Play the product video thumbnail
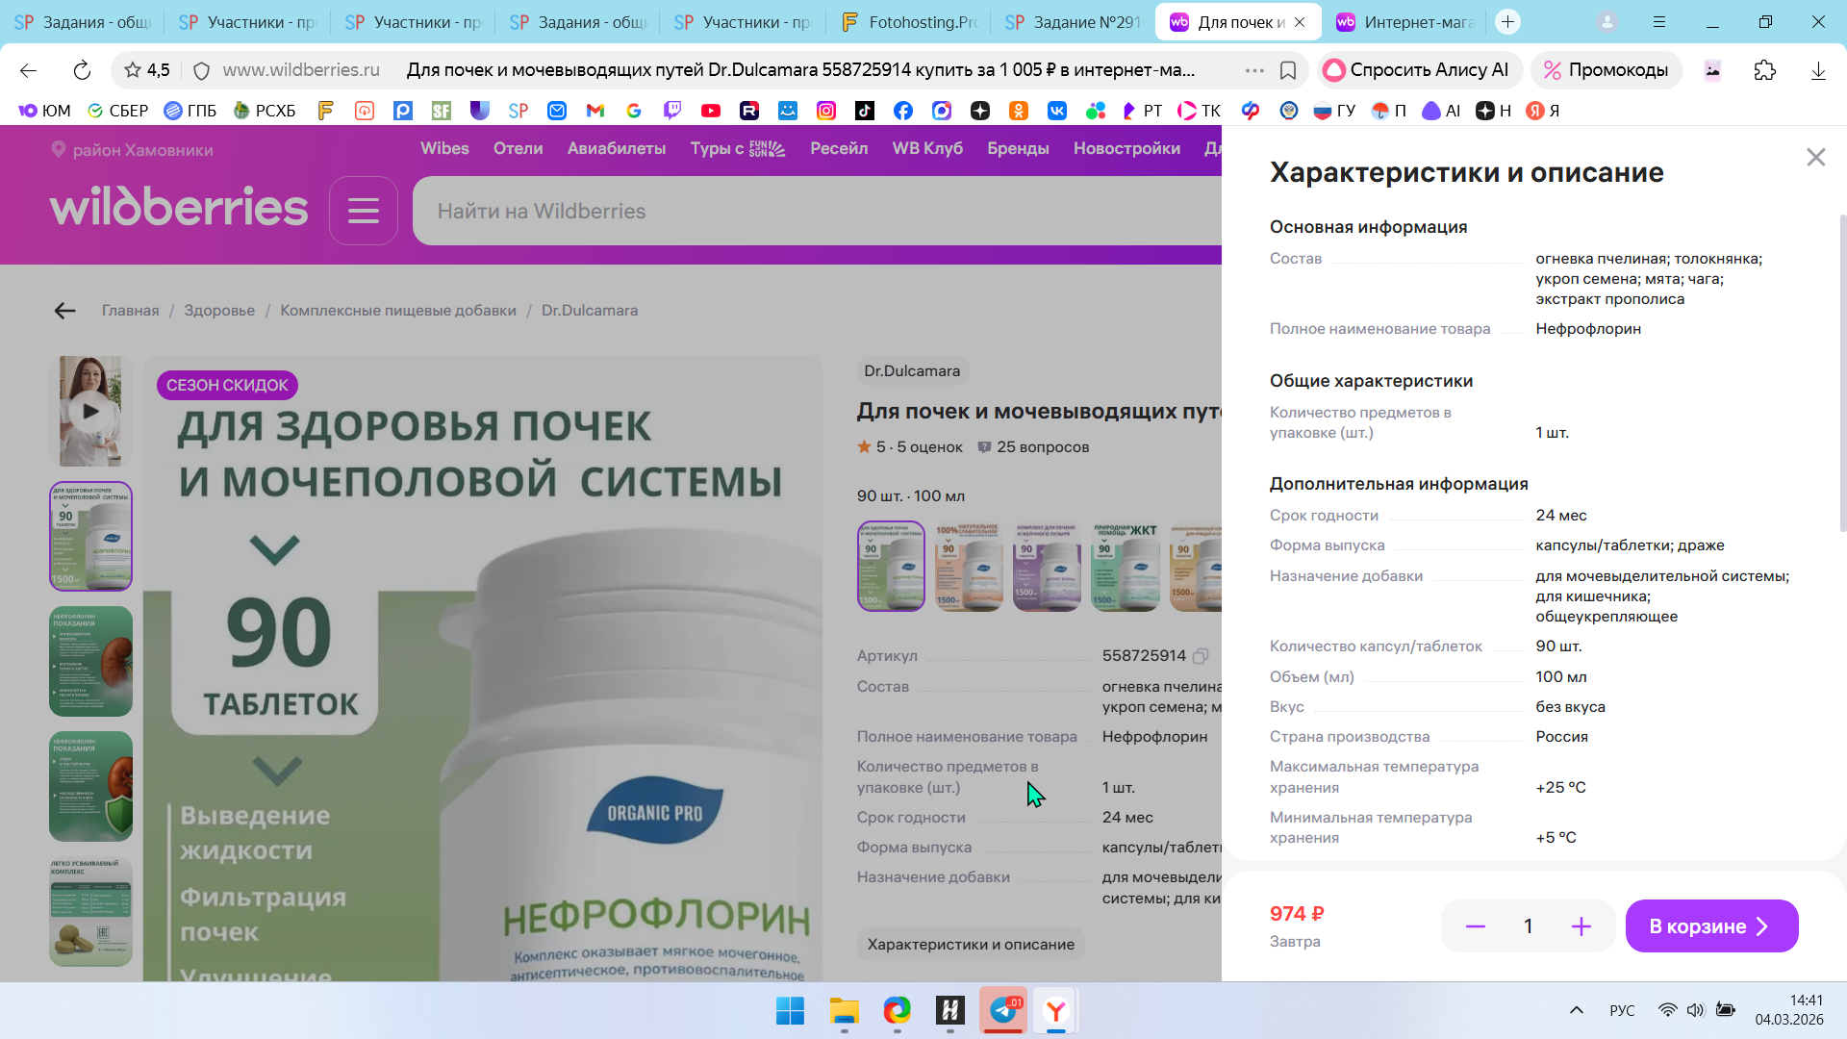 point(90,411)
